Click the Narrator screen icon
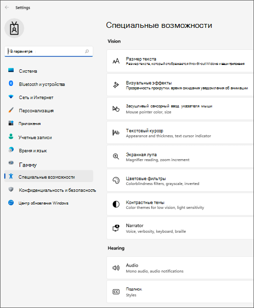Screen dimensions: 254x308 (116, 228)
